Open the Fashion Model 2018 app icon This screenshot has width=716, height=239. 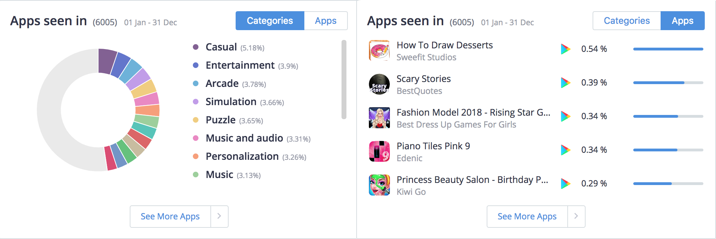[x=379, y=118]
